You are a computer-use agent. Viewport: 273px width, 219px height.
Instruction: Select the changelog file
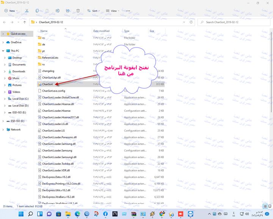tap(48, 71)
